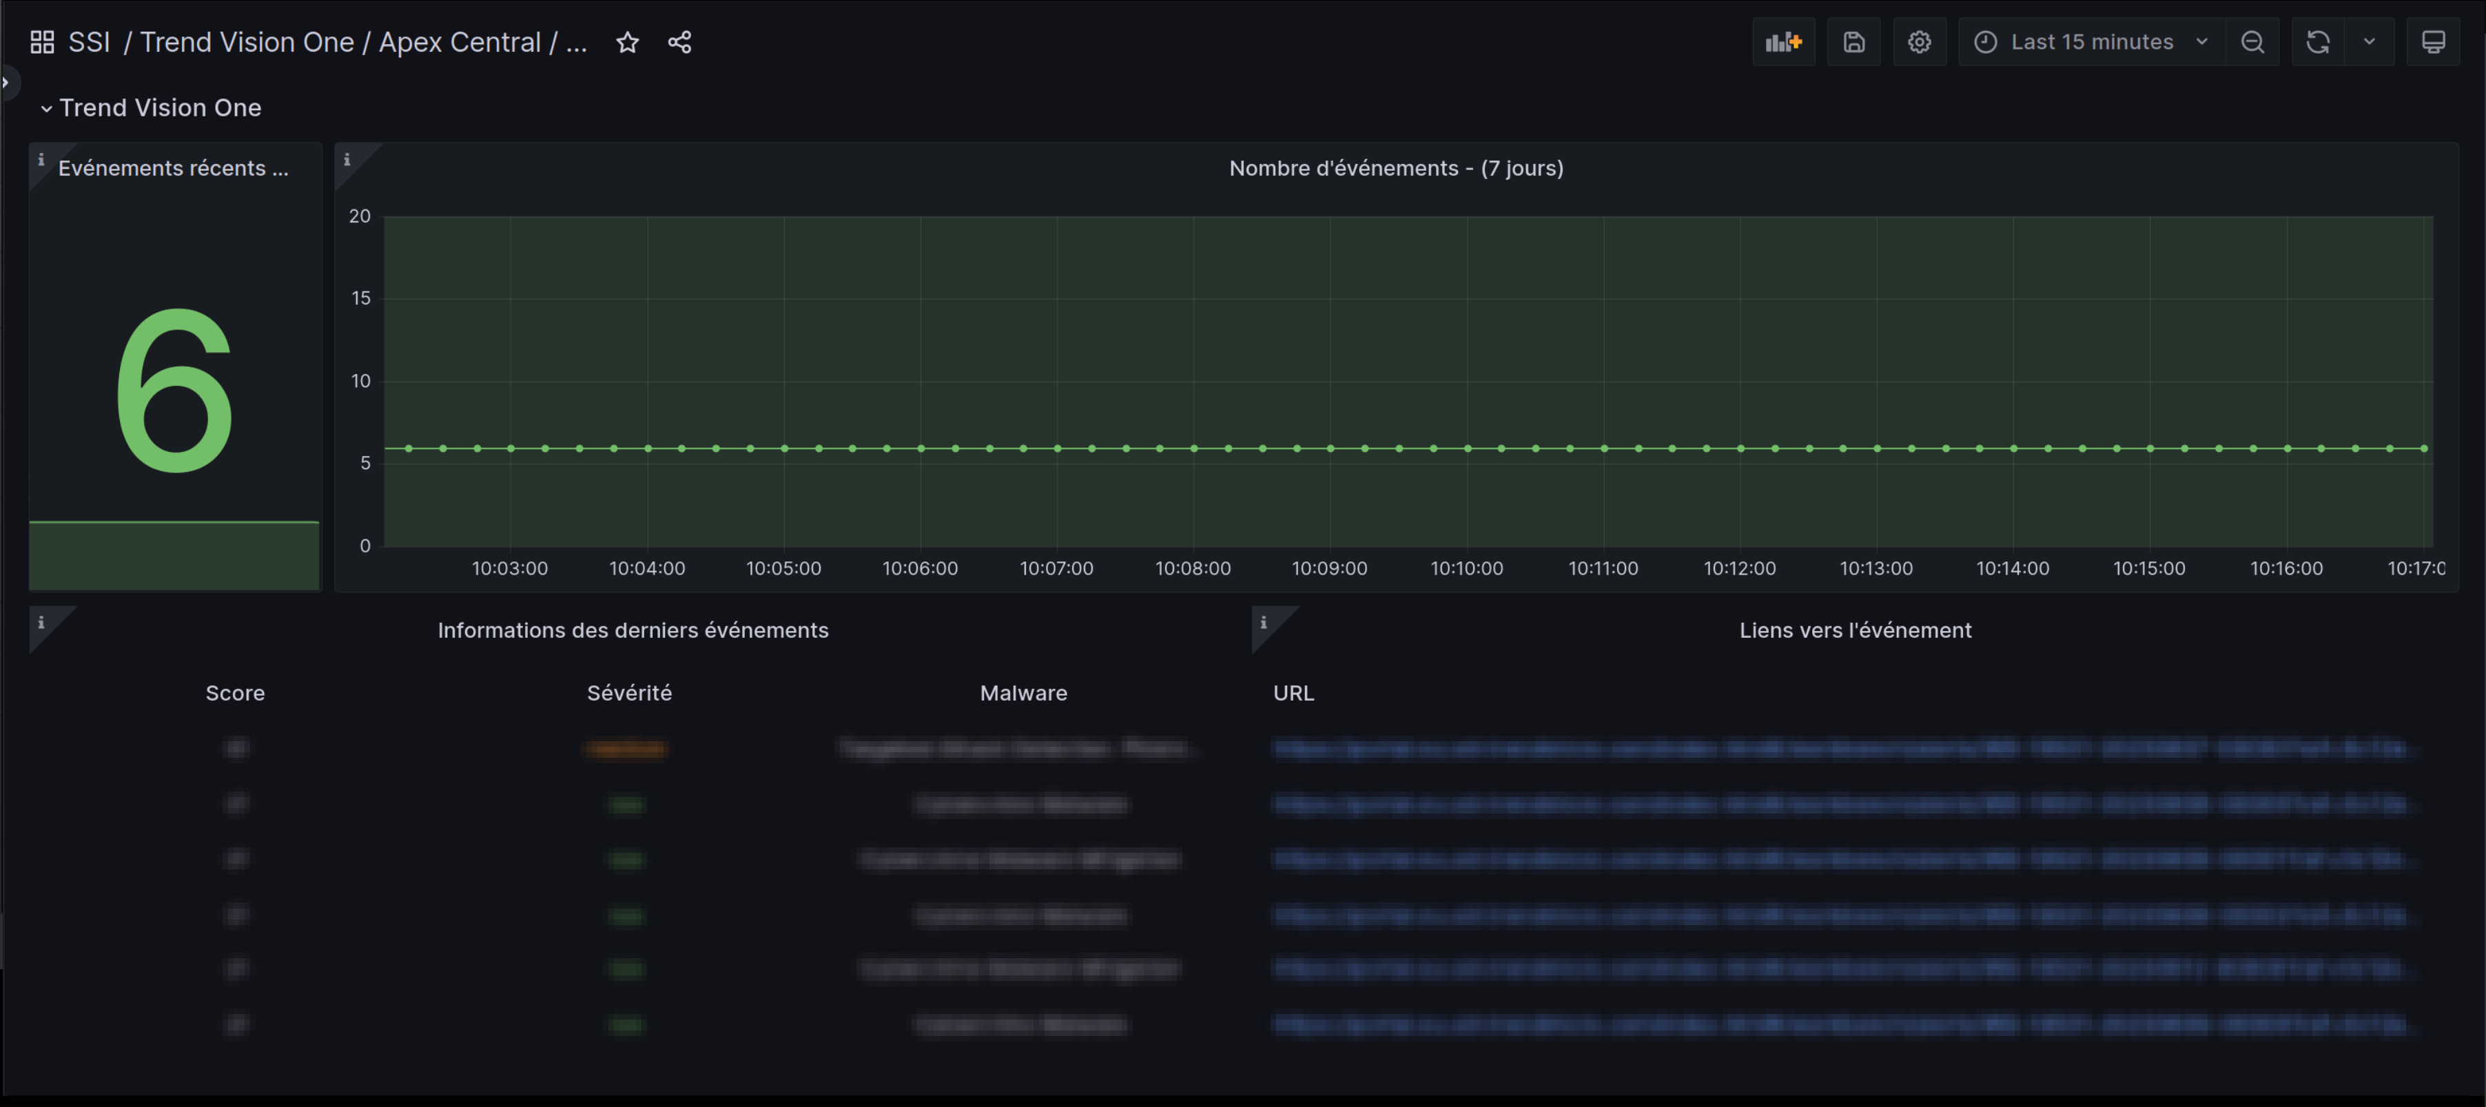Cycle view mode with monitor icon
Image resolution: width=2486 pixels, height=1107 pixels.
pos(2433,41)
